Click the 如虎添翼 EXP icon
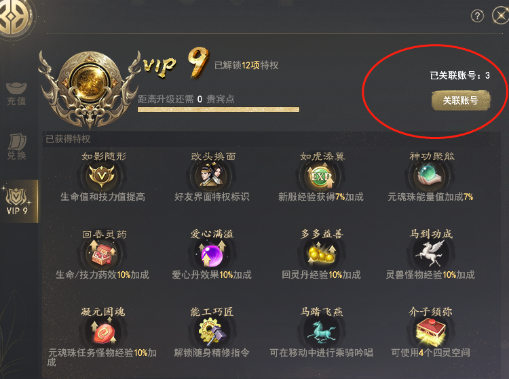 pos(321,176)
